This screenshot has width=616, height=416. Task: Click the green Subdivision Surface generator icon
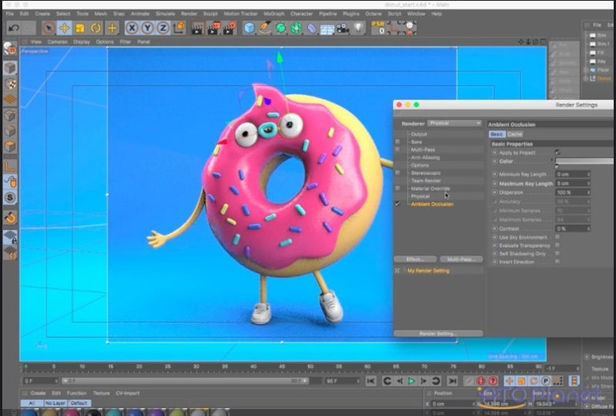[x=280, y=28]
